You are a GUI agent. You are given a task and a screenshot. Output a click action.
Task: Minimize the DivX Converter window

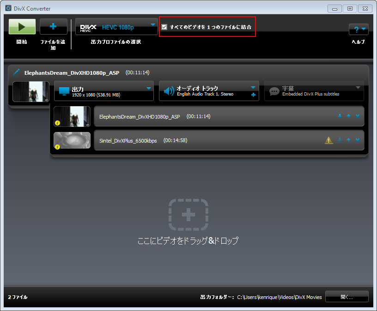(x=334, y=9)
